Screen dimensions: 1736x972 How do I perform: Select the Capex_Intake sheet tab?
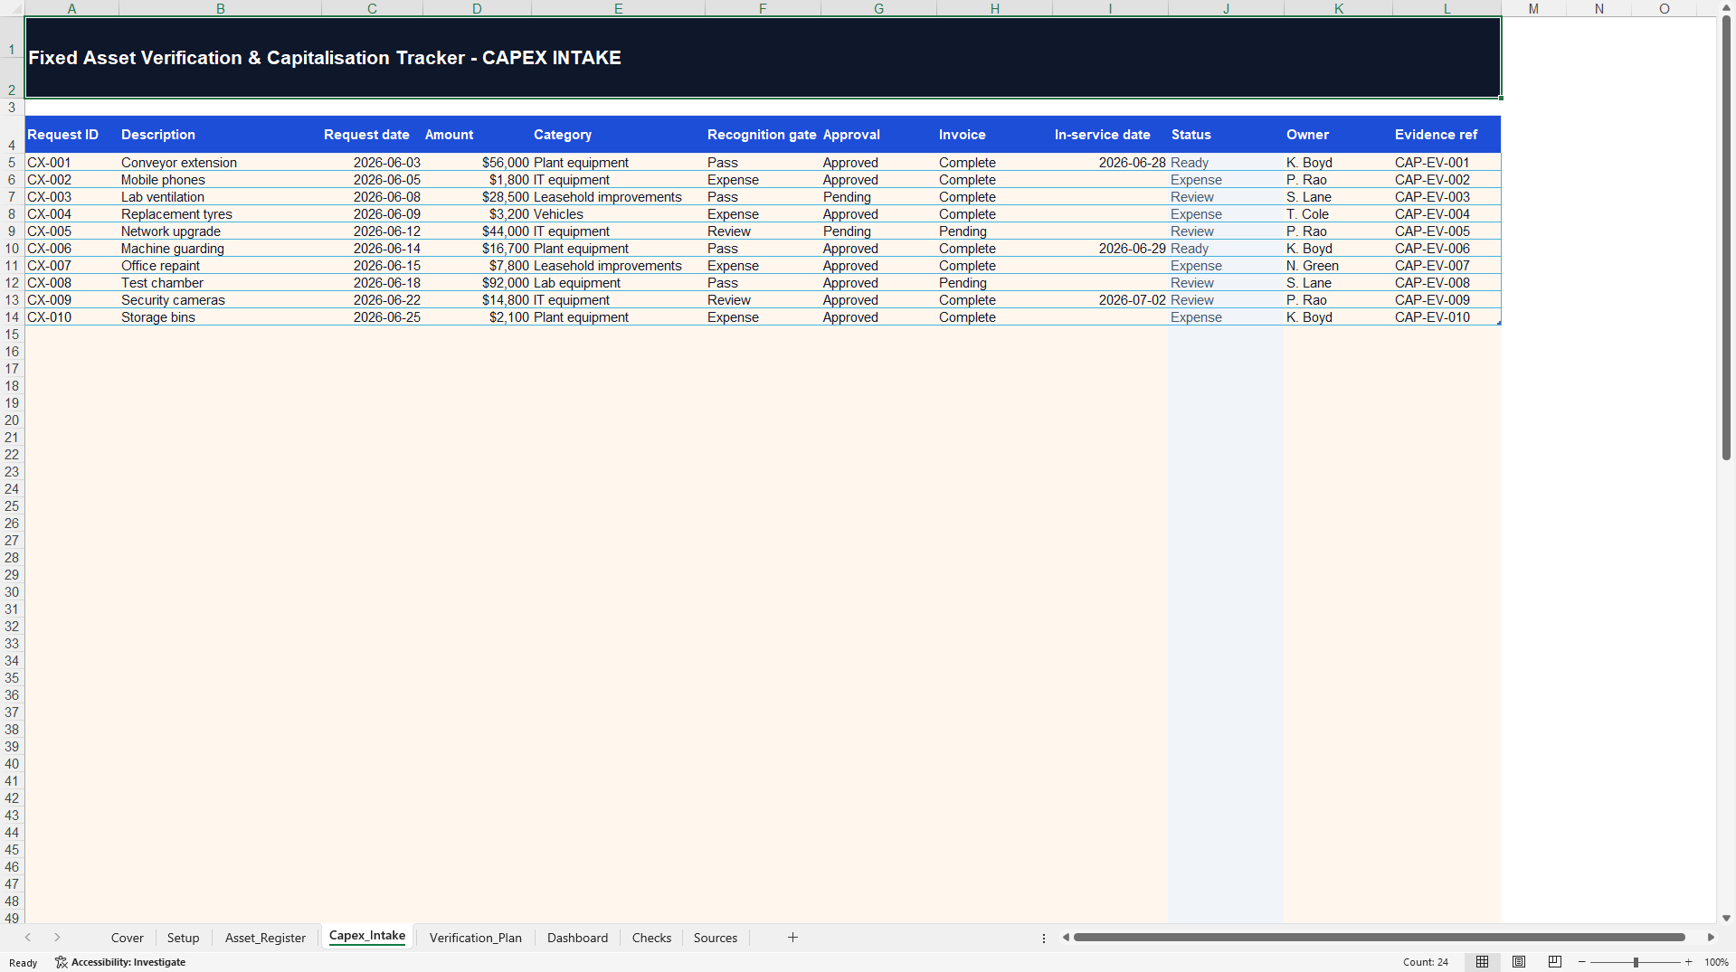367,937
